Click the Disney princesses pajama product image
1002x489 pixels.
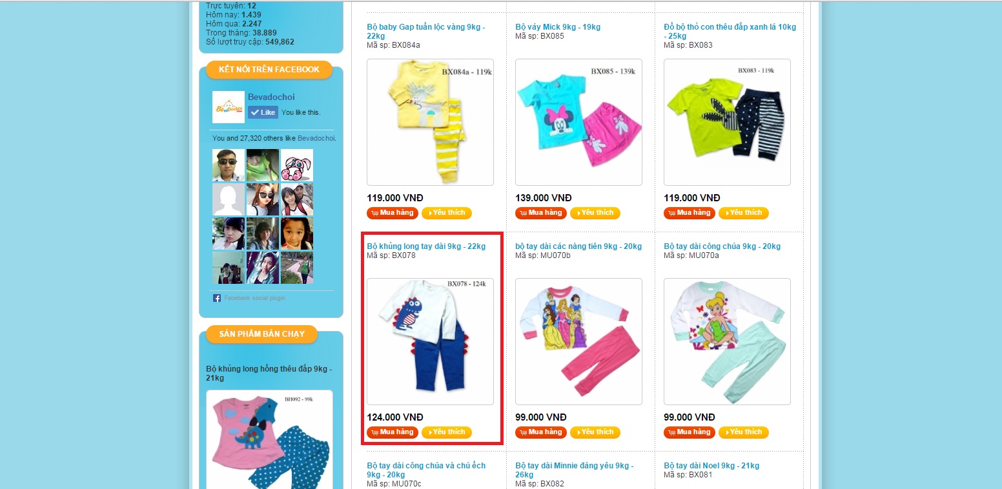click(578, 341)
